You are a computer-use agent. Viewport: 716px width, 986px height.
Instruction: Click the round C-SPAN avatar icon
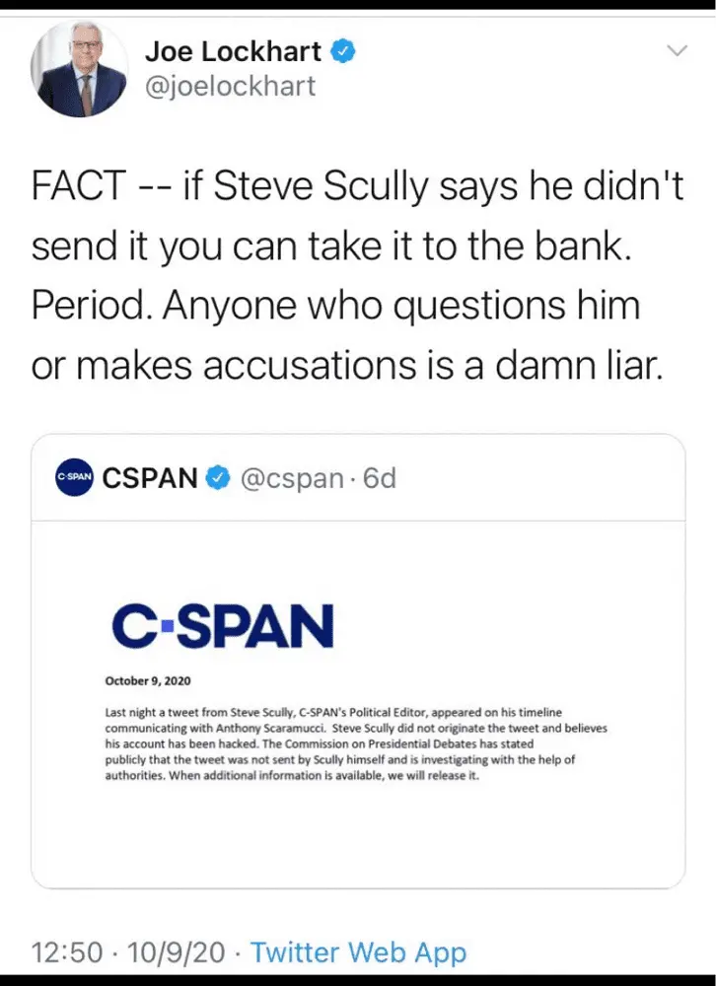[73, 477]
